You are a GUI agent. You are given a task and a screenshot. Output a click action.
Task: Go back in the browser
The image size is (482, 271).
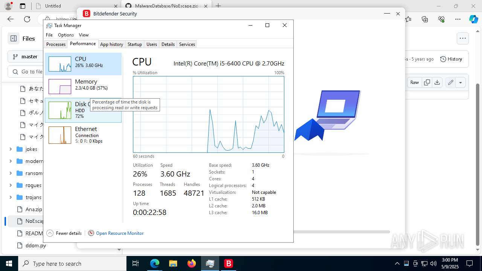[x=11, y=19]
